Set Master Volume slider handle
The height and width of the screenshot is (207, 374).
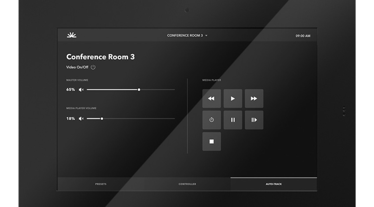(x=139, y=90)
